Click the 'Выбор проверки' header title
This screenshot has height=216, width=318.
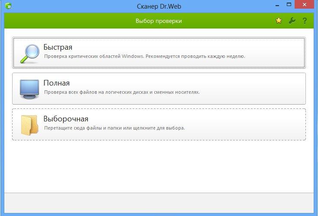[159, 21]
